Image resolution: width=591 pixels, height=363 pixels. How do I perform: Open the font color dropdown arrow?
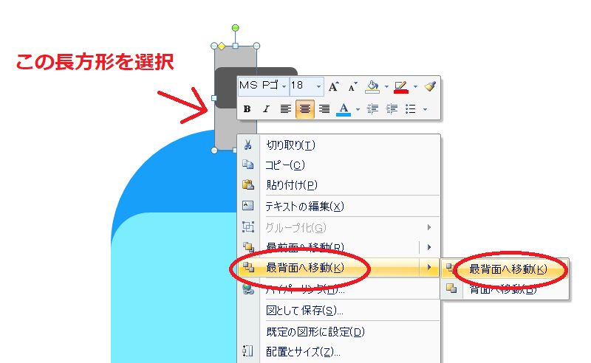coord(358,110)
